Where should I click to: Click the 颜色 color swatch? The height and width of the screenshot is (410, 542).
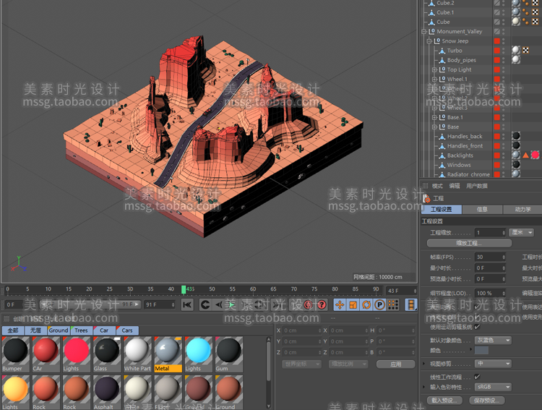pyautogui.click(x=481, y=351)
